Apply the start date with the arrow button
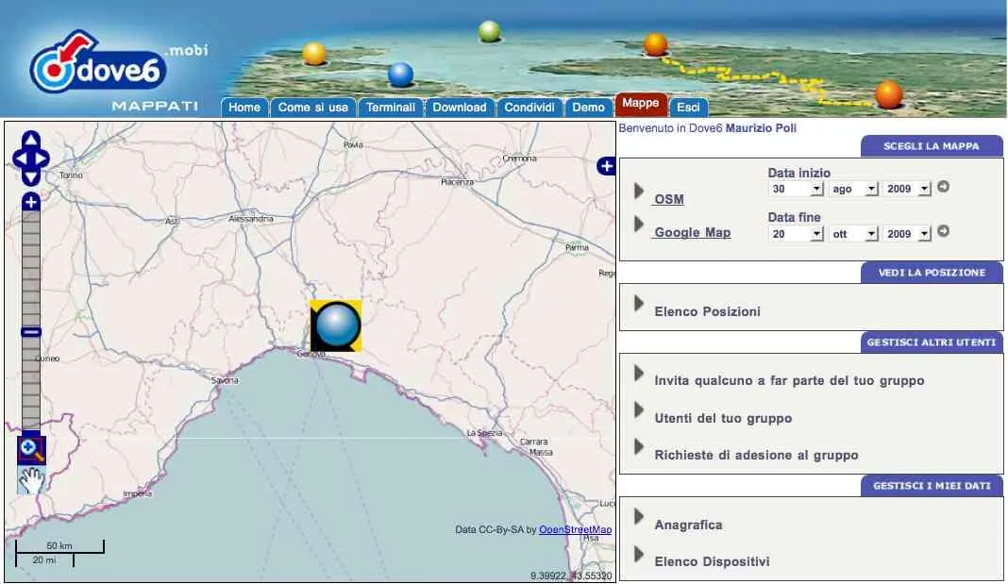Viewport: 1008px width, 584px height. coord(943,187)
